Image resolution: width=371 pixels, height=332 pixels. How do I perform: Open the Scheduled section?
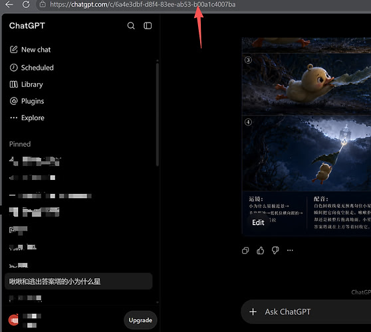pos(31,68)
